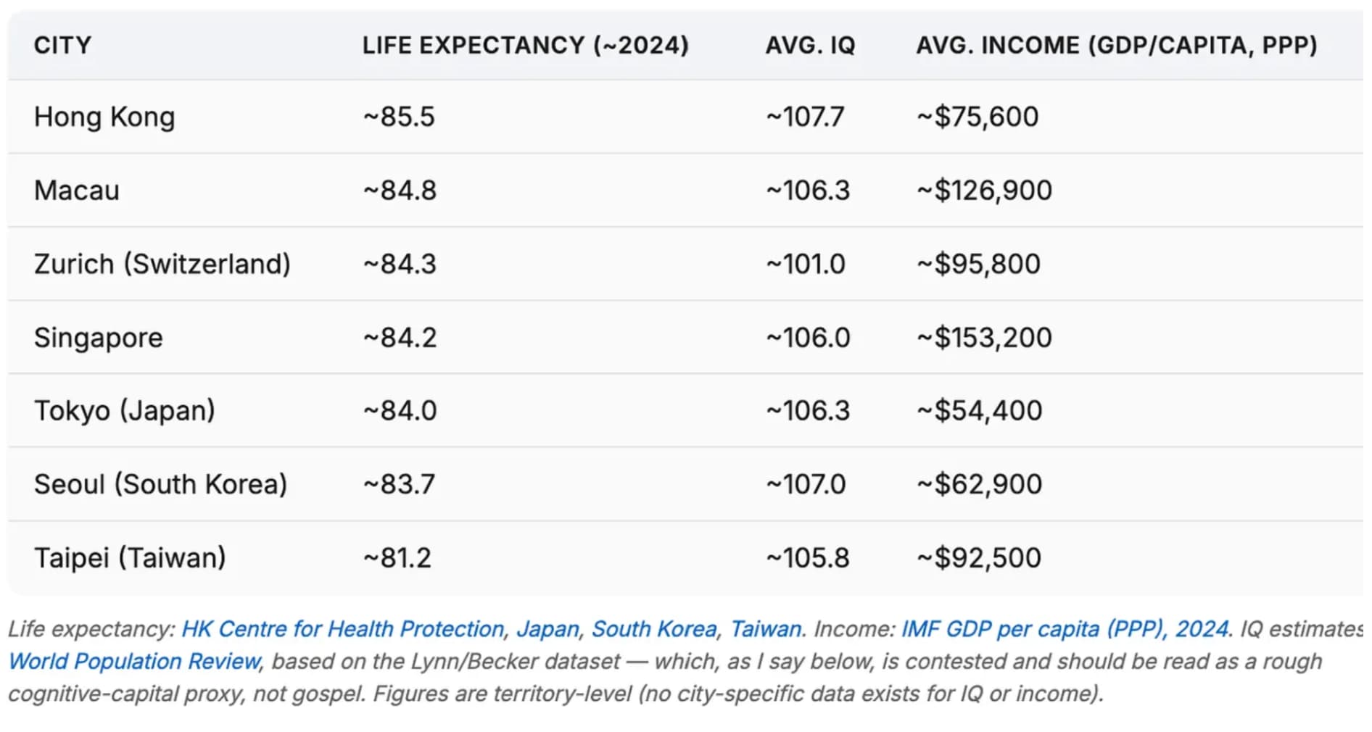Open the Japan life expectancy source link
Viewport: 1372px width, 732px height.
(548, 629)
